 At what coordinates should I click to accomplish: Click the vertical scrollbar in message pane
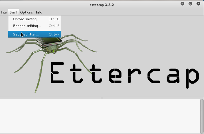202,116
